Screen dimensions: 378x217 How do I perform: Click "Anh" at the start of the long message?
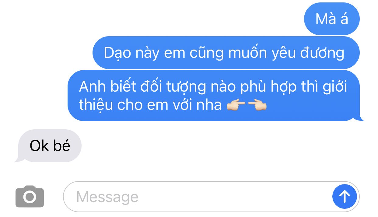click(90, 86)
